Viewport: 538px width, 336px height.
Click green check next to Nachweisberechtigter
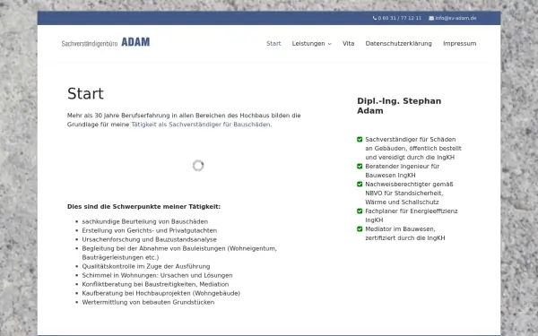[x=360, y=184]
